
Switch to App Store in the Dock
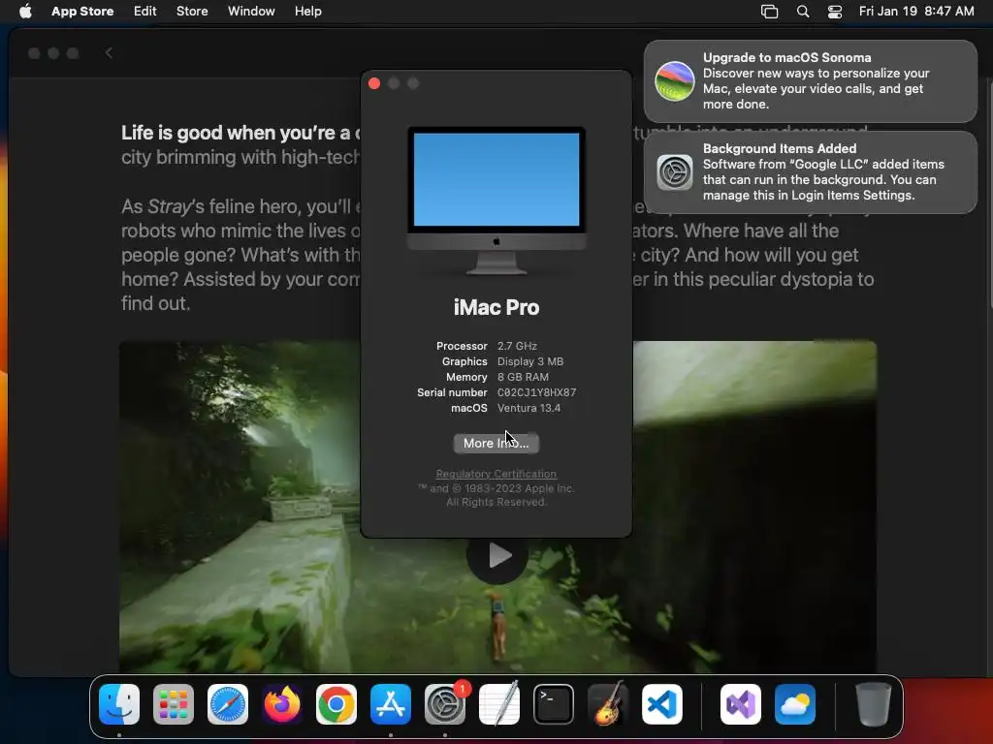tap(391, 704)
